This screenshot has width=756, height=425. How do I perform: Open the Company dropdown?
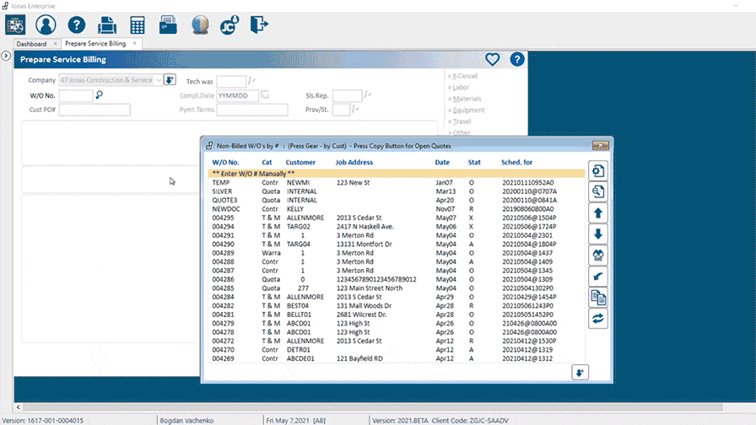[159, 80]
